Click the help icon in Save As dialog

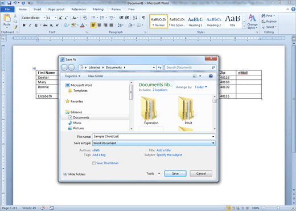[211, 76]
